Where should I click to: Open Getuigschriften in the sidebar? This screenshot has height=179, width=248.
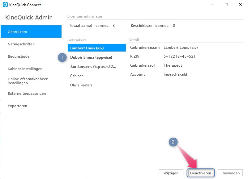tap(21, 44)
